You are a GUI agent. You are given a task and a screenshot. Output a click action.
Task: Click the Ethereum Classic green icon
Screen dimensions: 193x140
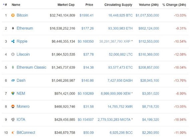(x=13, y=67)
